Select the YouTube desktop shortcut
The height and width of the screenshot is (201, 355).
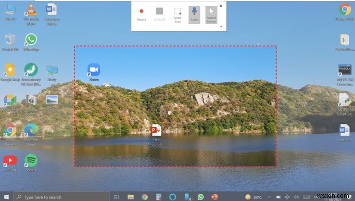pos(10,164)
